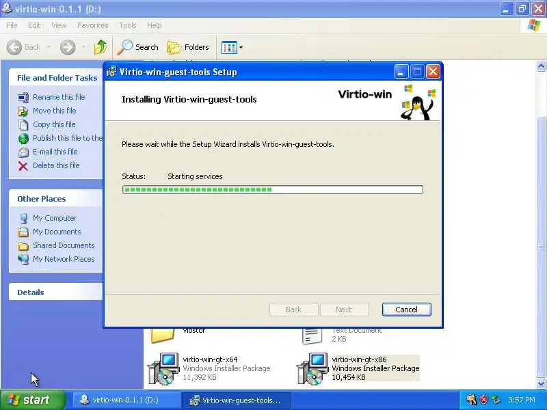Open Shared Documents link
The width and height of the screenshot is (547, 410).
pyautogui.click(x=64, y=245)
